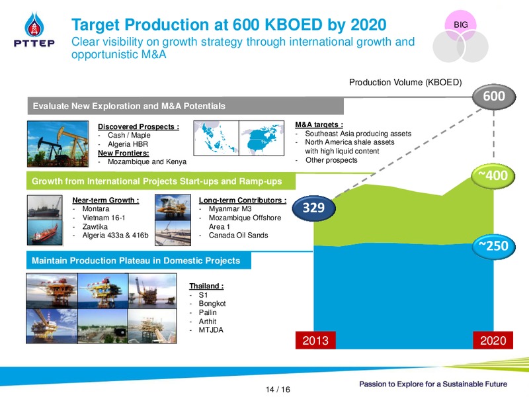Select the text S1 under Thailand
Viewport: 529px width, 397px height.
click(x=203, y=294)
